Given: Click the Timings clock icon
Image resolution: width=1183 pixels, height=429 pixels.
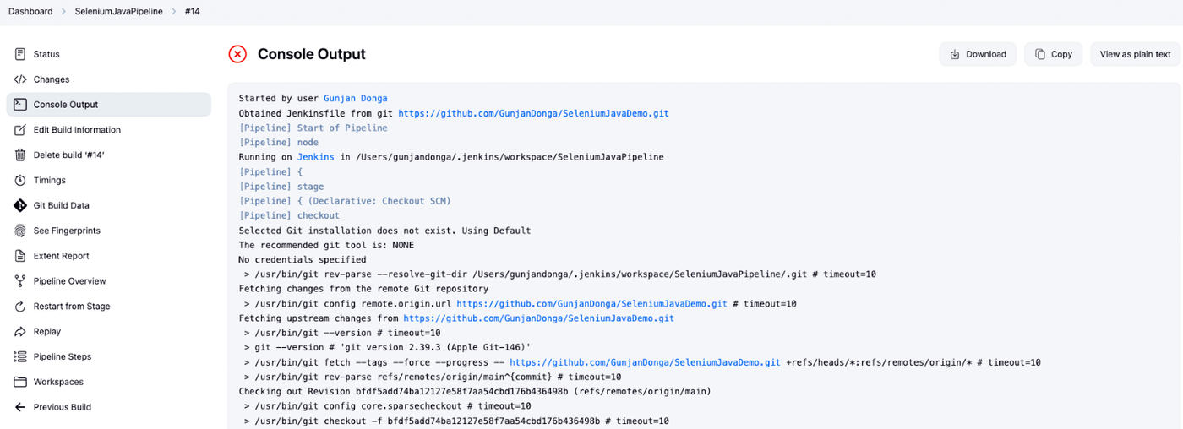Looking at the screenshot, I should pos(20,181).
